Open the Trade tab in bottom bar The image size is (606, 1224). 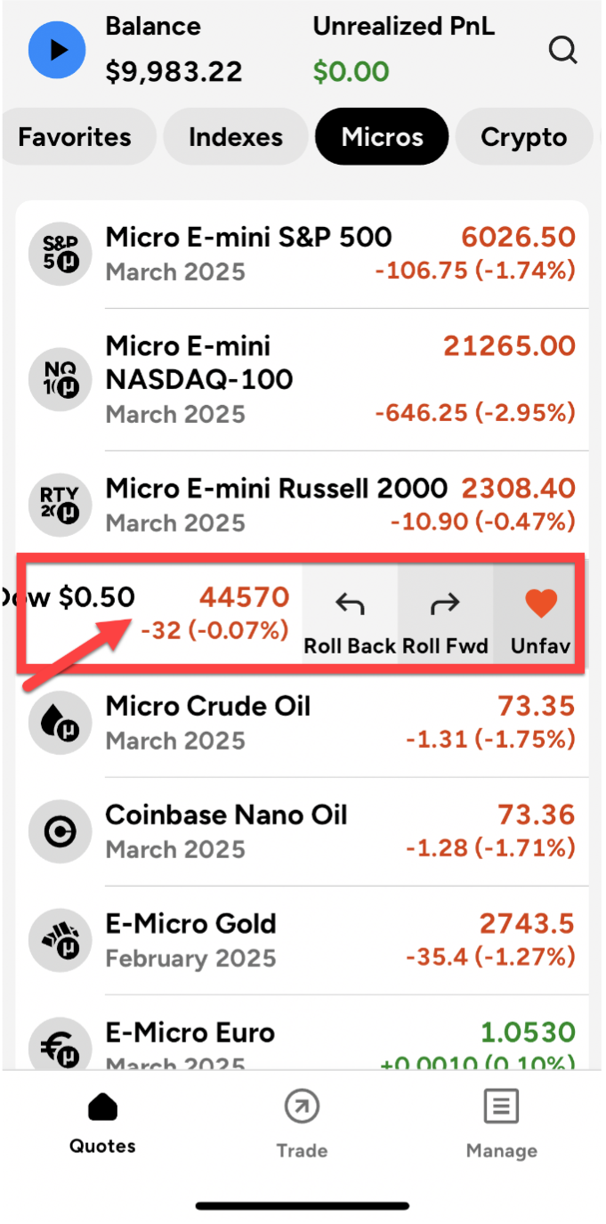(302, 1123)
